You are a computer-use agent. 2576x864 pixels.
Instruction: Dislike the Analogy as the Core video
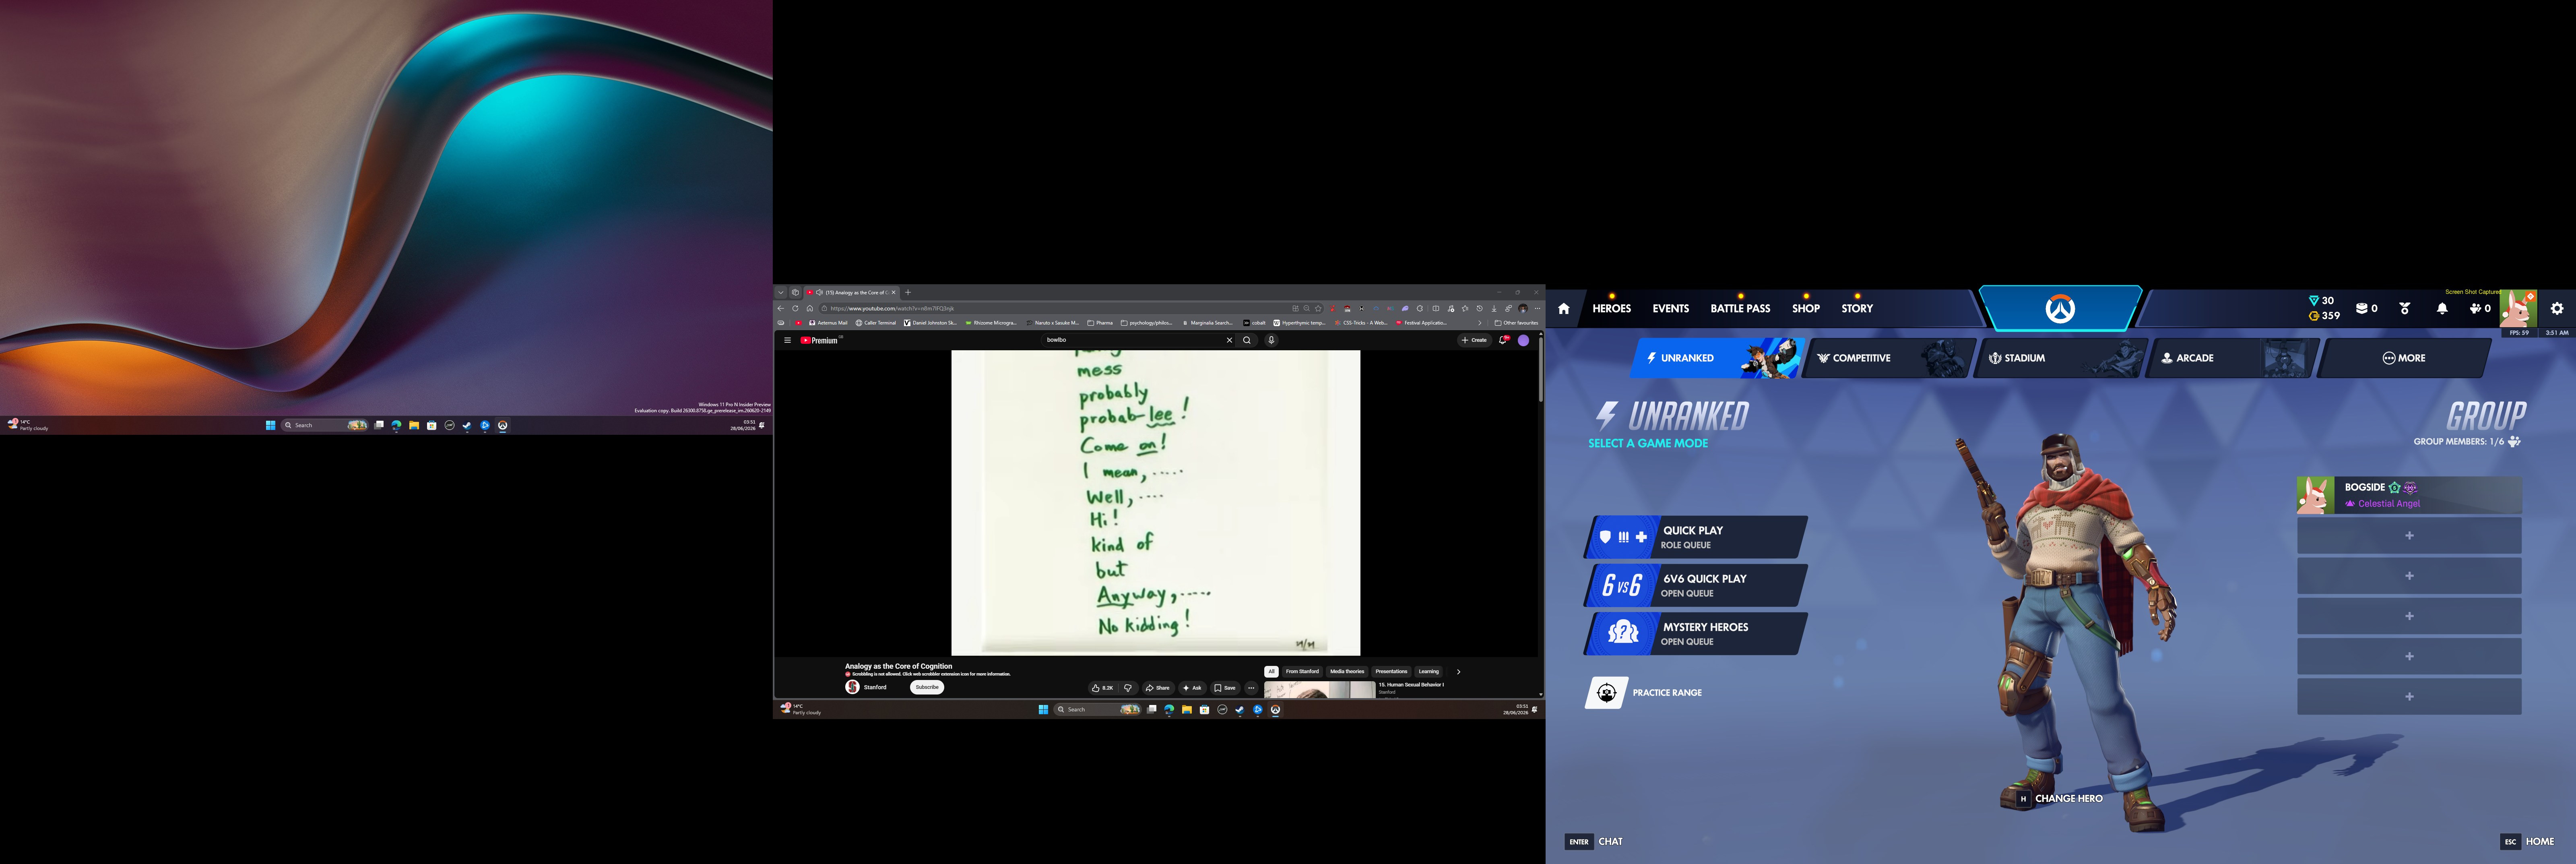[1128, 688]
